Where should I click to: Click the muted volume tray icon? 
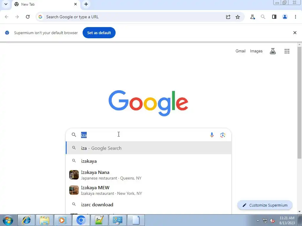tap(272, 220)
